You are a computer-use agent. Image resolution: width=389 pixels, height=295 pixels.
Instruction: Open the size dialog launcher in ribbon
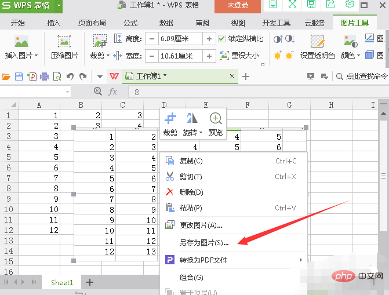263,65
